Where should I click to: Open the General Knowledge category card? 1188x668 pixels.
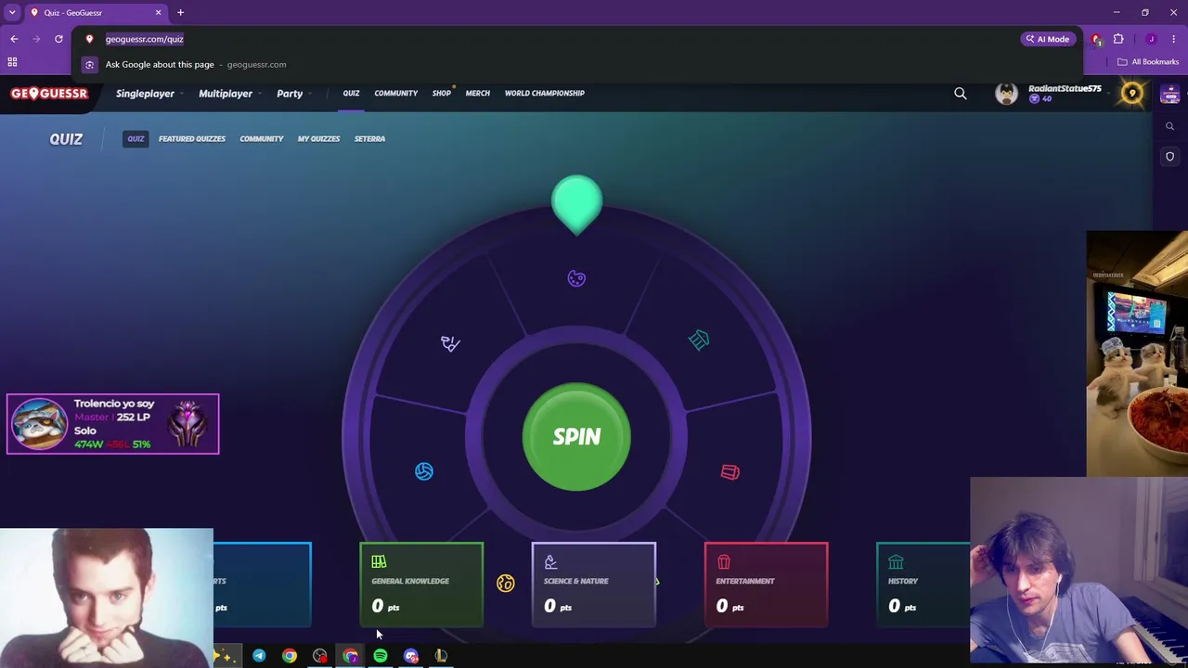[421, 584]
